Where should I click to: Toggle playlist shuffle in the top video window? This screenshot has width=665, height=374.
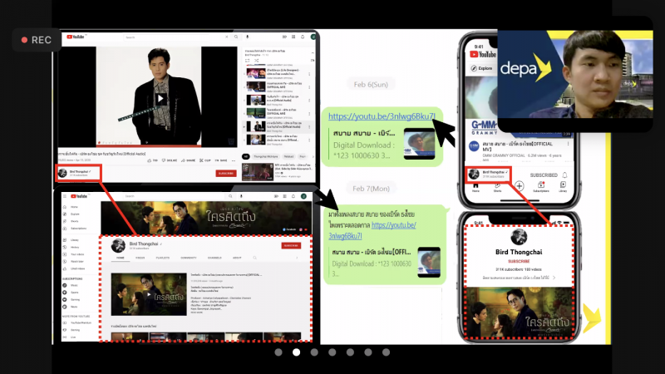pyautogui.click(x=257, y=61)
